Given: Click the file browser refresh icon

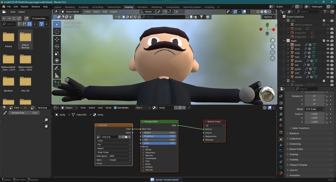Looking at the screenshot, I should (x=19, y=18).
